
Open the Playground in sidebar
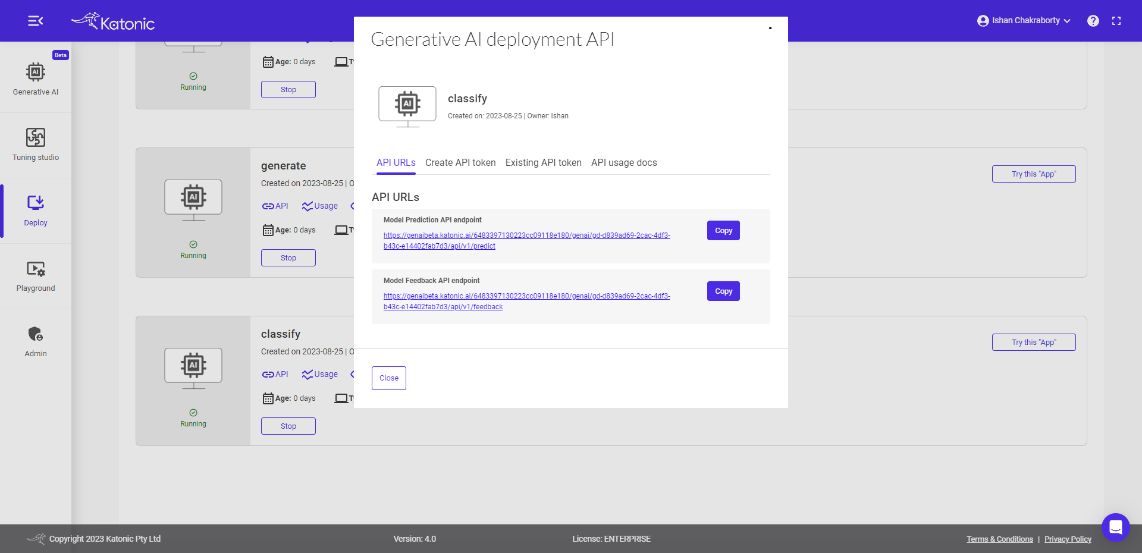(36, 276)
